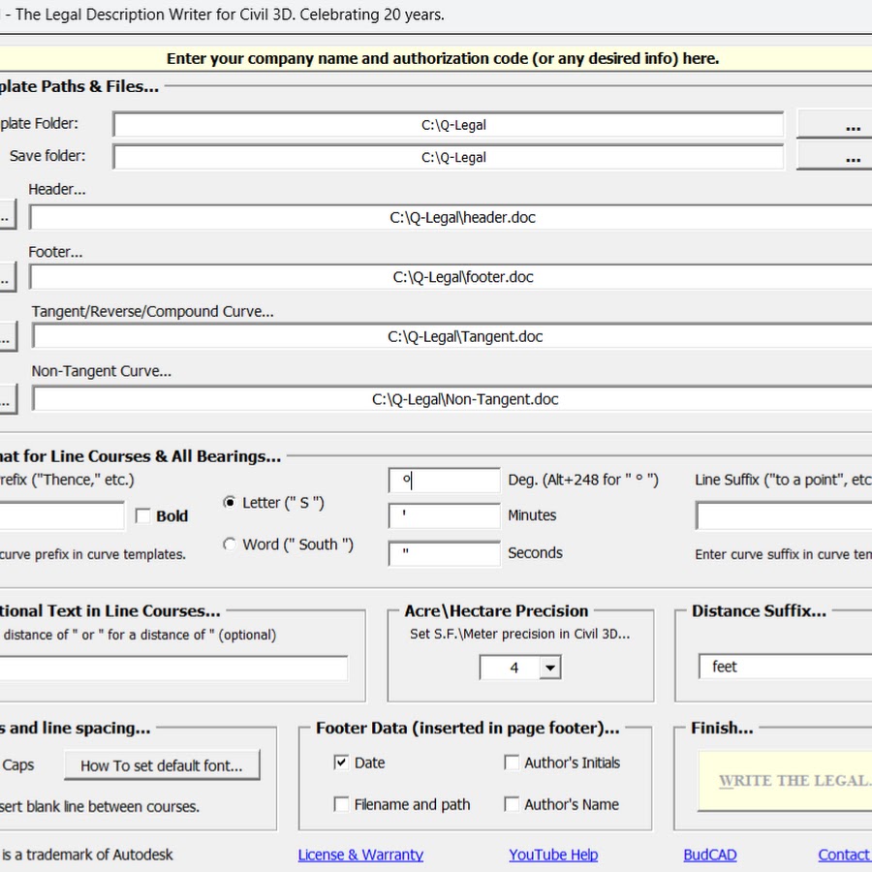Viewport: 872px width, 872px height.
Task: Open the Acre\Hectare Precision dropdown
Action: click(x=550, y=668)
